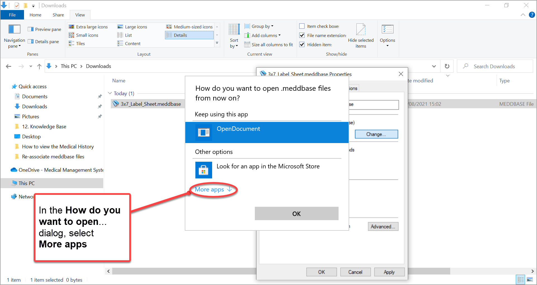Select the Details layout

[189, 35]
